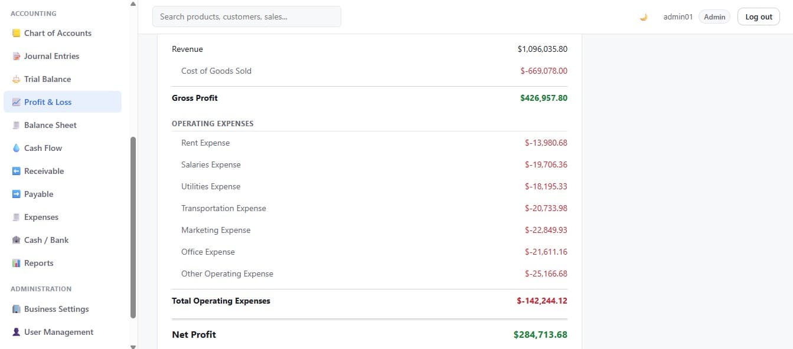Click the Cash Flow droplet icon

pos(17,148)
